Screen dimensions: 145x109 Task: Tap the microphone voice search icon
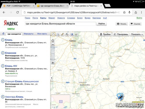[x=129, y=12]
